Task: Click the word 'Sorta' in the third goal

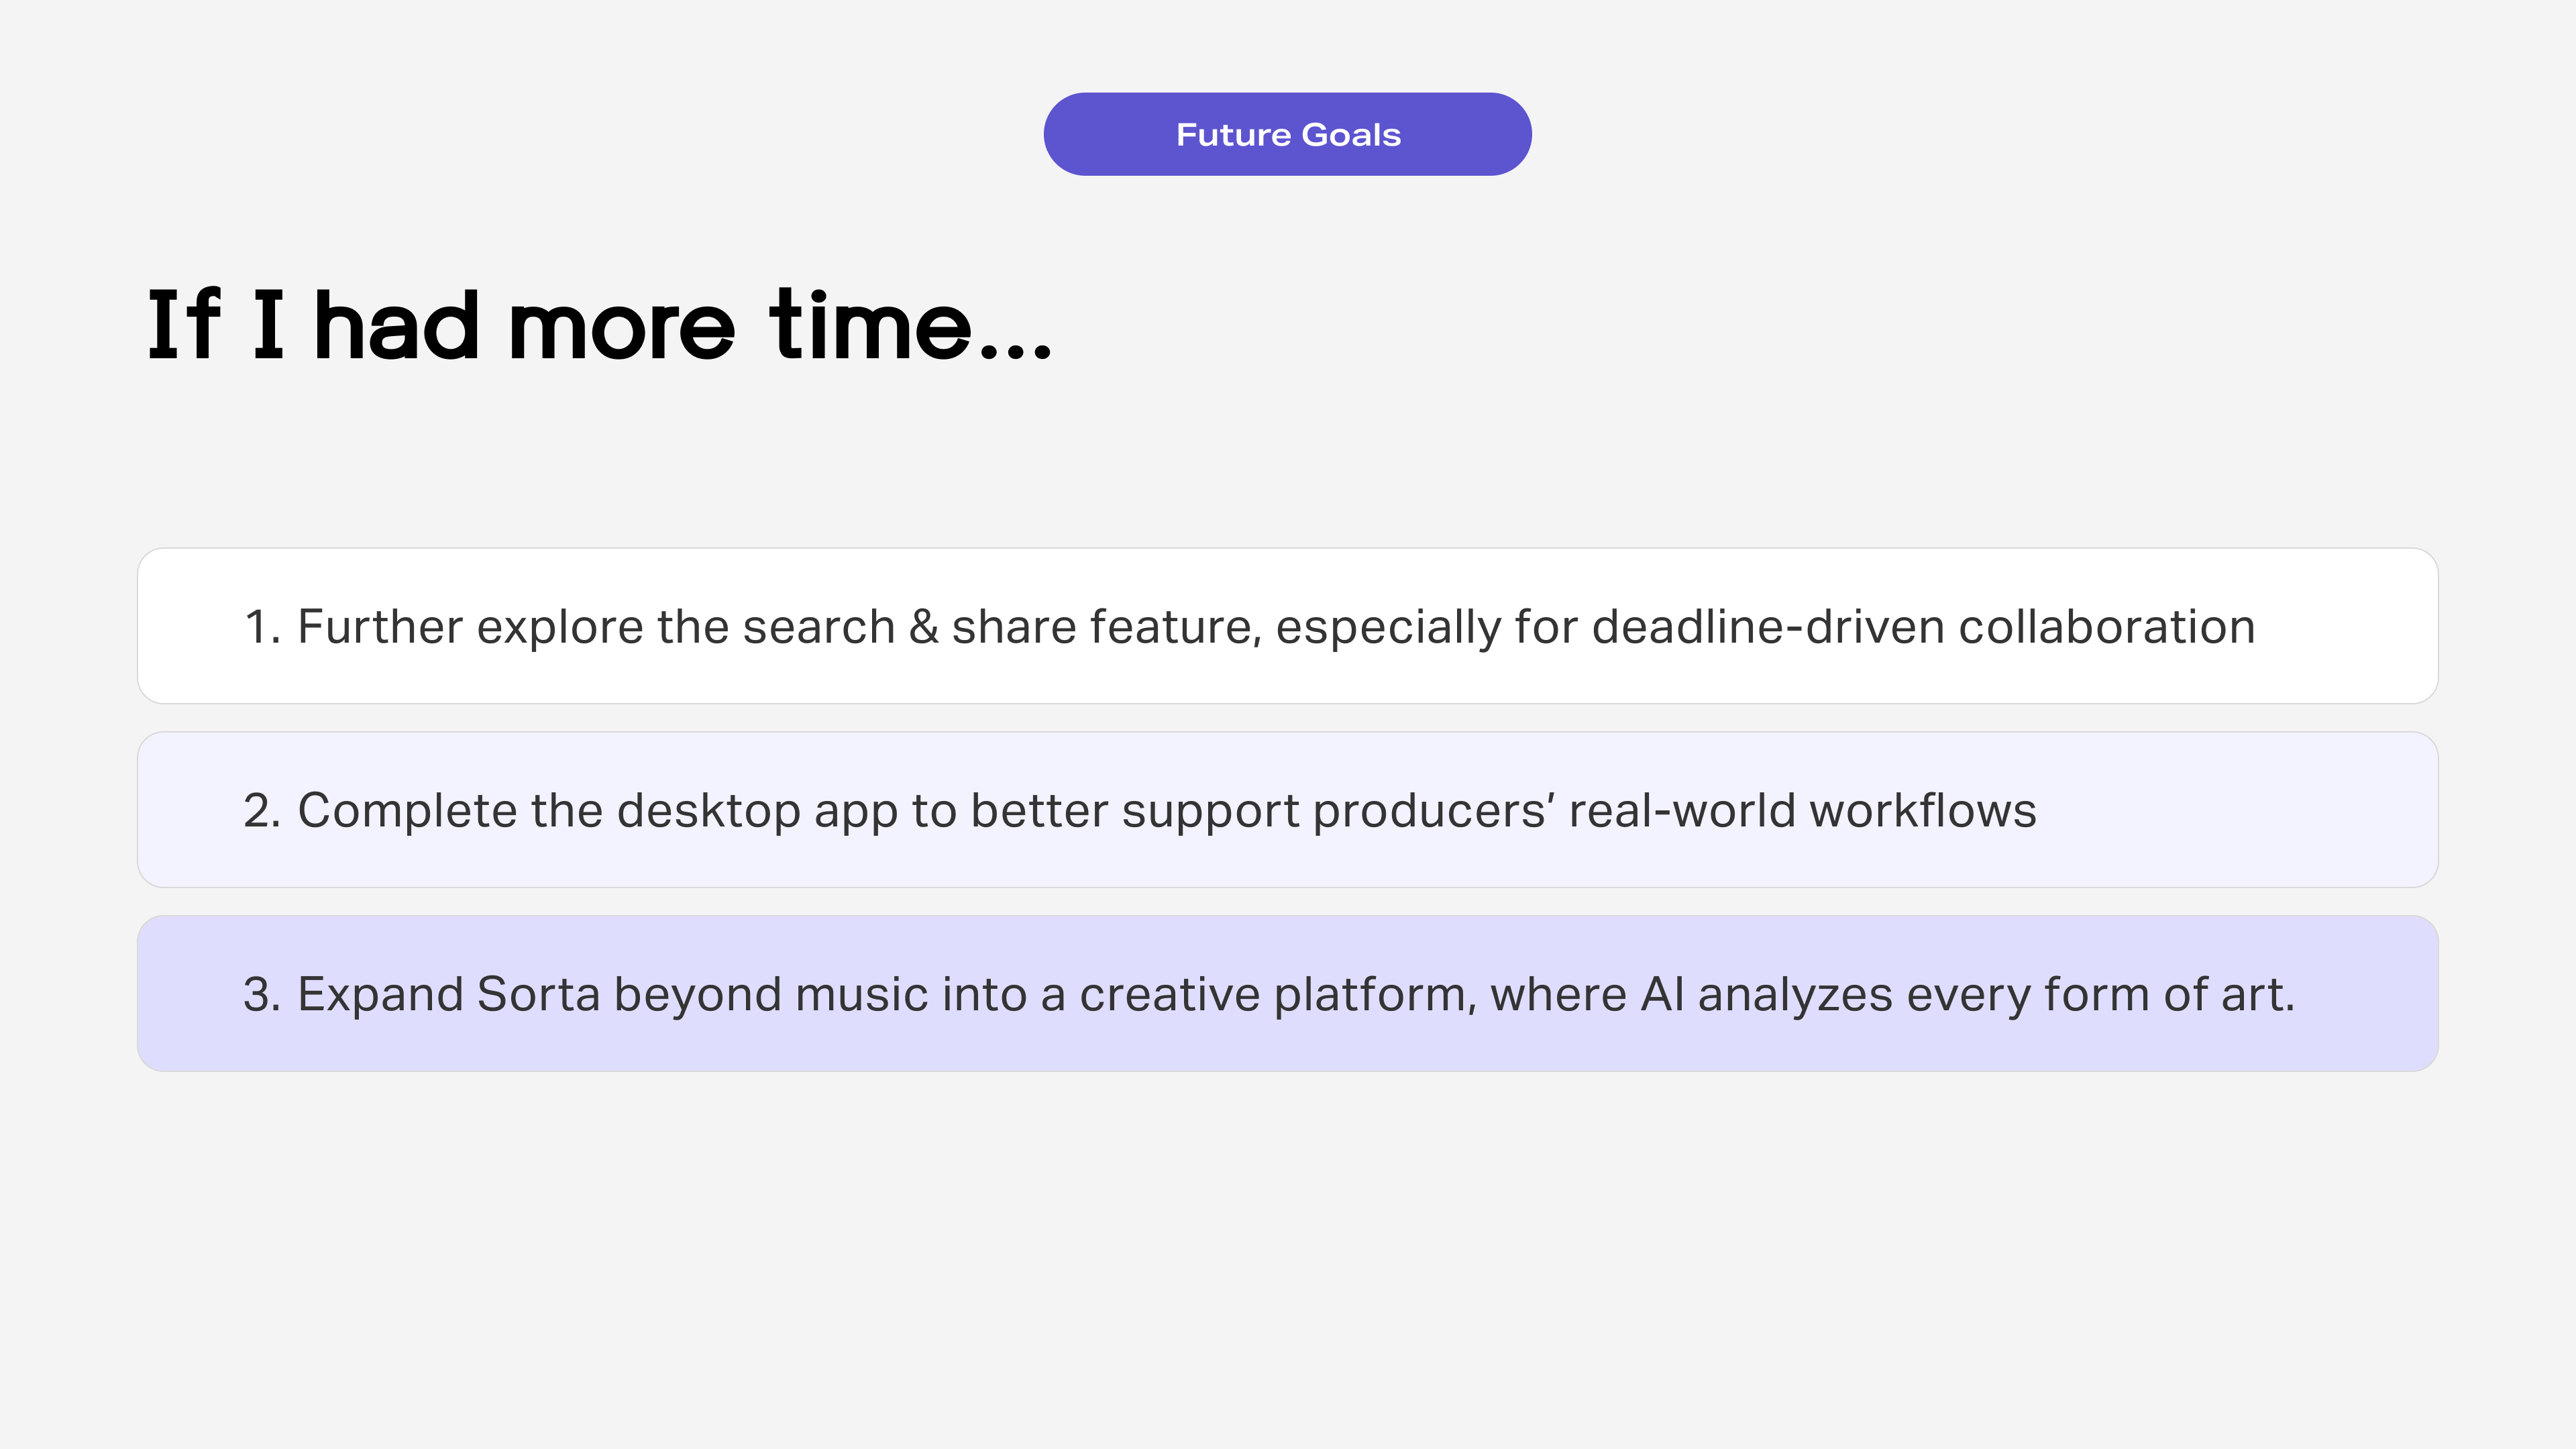Action: 538,995
